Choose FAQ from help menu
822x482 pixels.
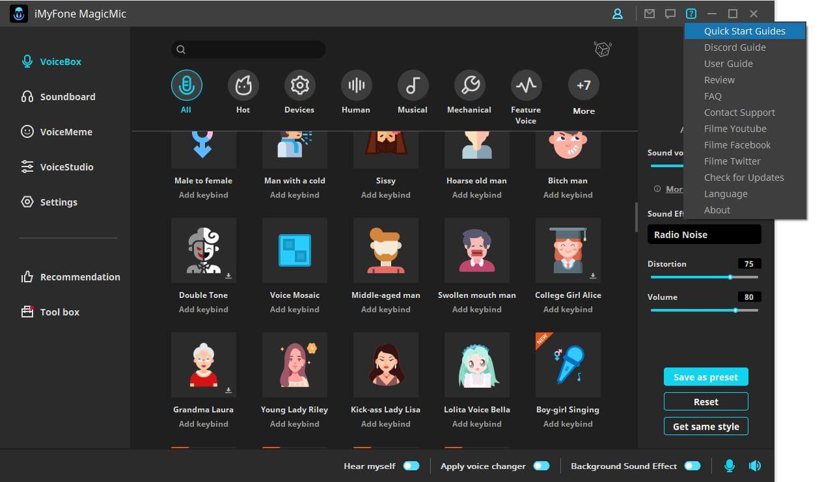(745, 96)
